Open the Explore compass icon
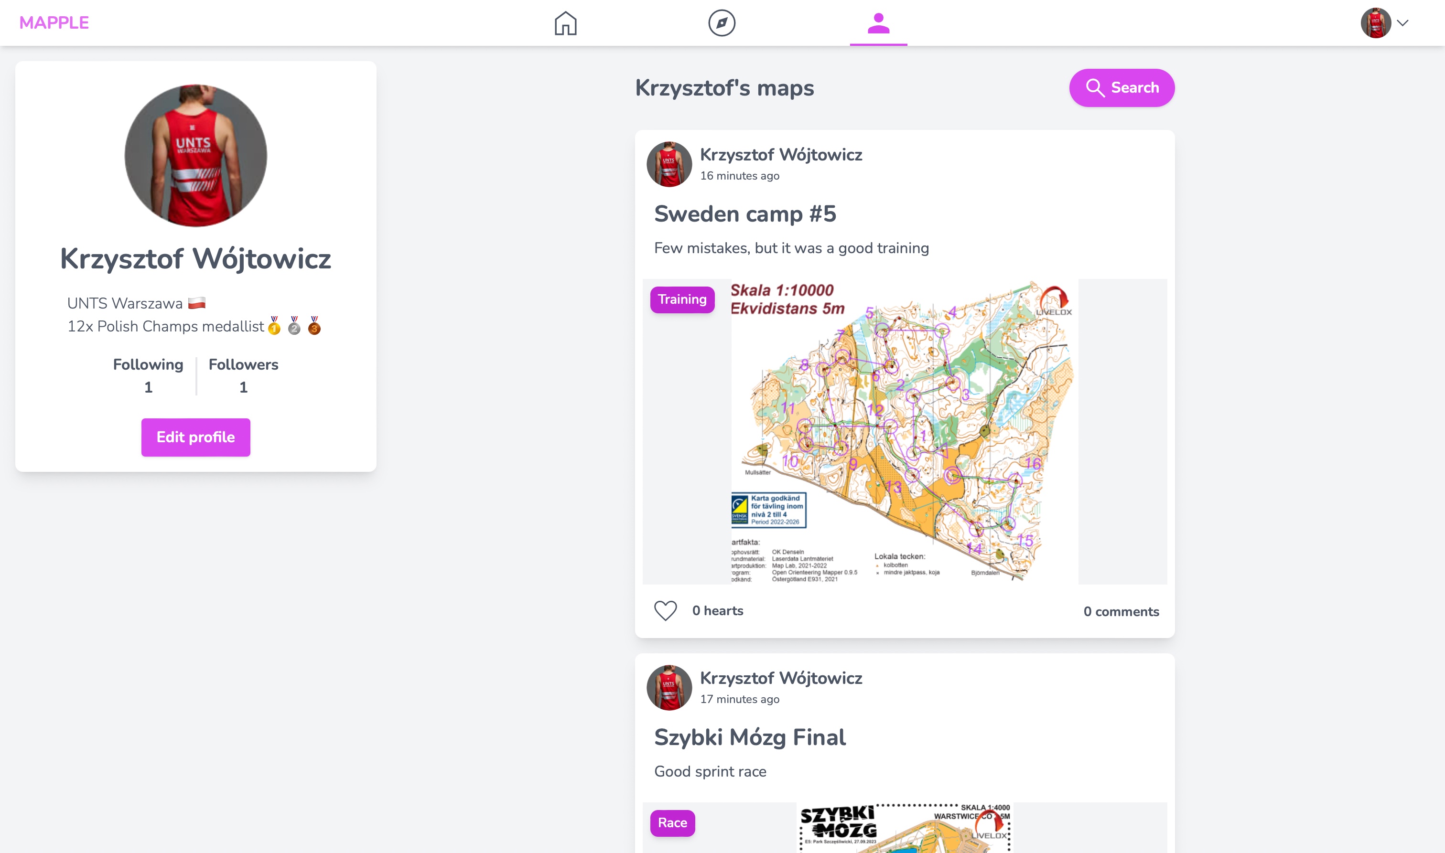 click(722, 23)
